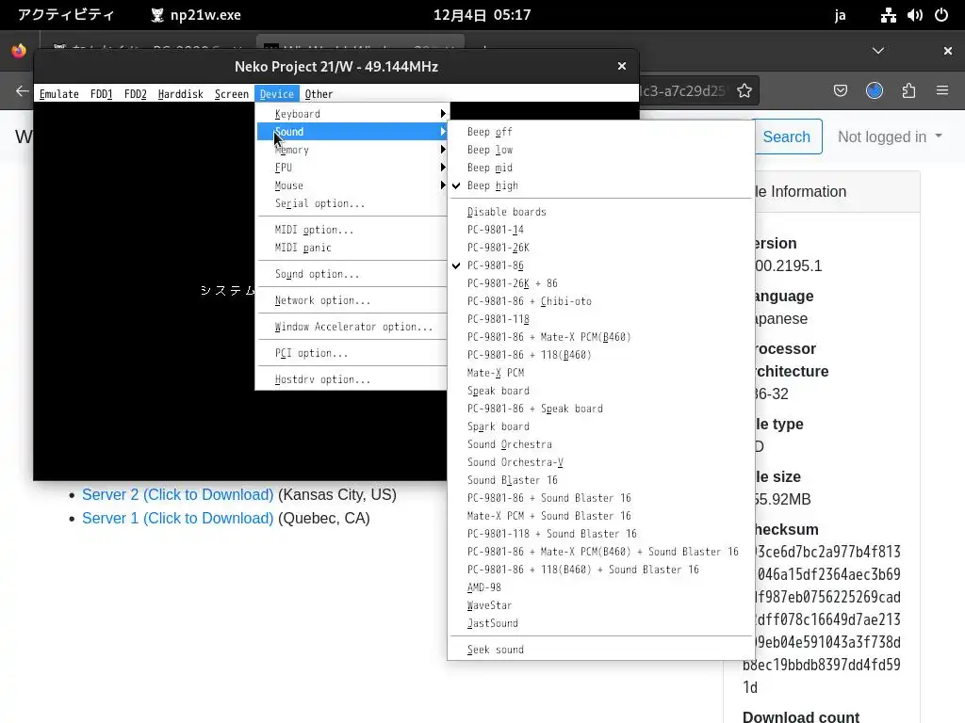Click the Firefox icon in the browser tab bar
965x723 pixels.
19,51
